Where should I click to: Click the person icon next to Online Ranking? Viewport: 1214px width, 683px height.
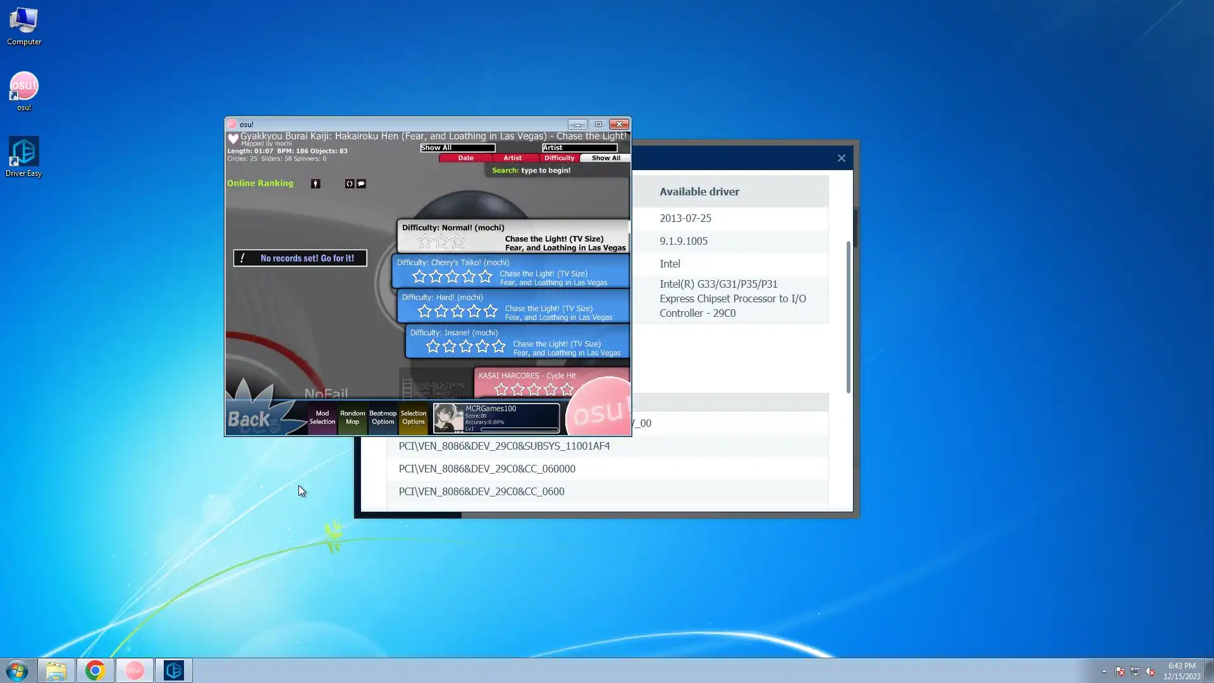click(316, 184)
